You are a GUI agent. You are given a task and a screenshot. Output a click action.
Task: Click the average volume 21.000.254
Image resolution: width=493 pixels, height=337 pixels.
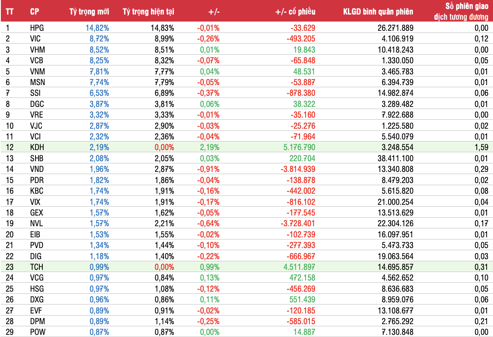(x=395, y=201)
